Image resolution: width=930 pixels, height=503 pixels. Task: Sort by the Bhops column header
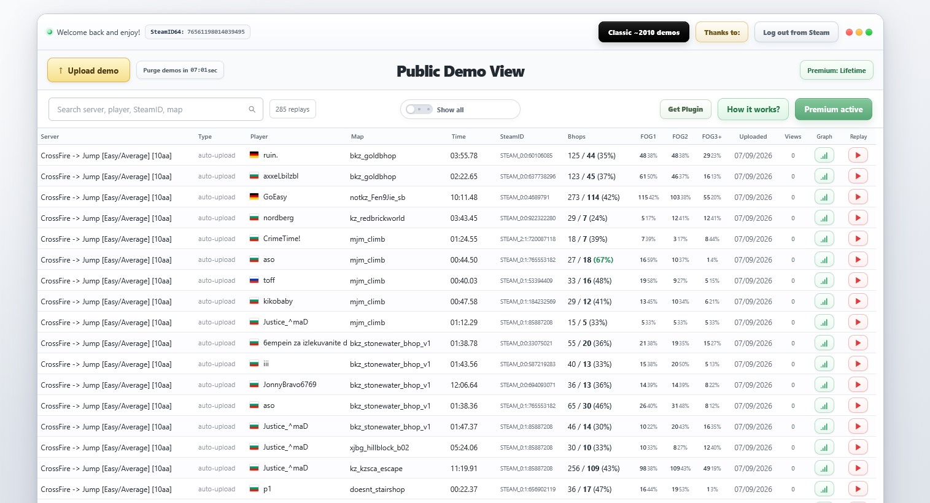click(576, 136)
